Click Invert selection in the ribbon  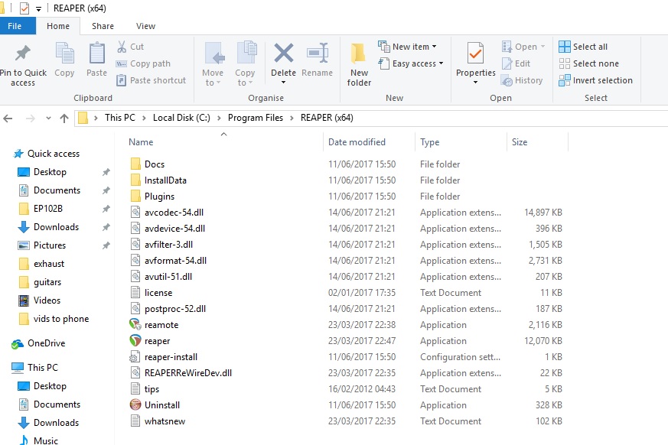point(601,80)
